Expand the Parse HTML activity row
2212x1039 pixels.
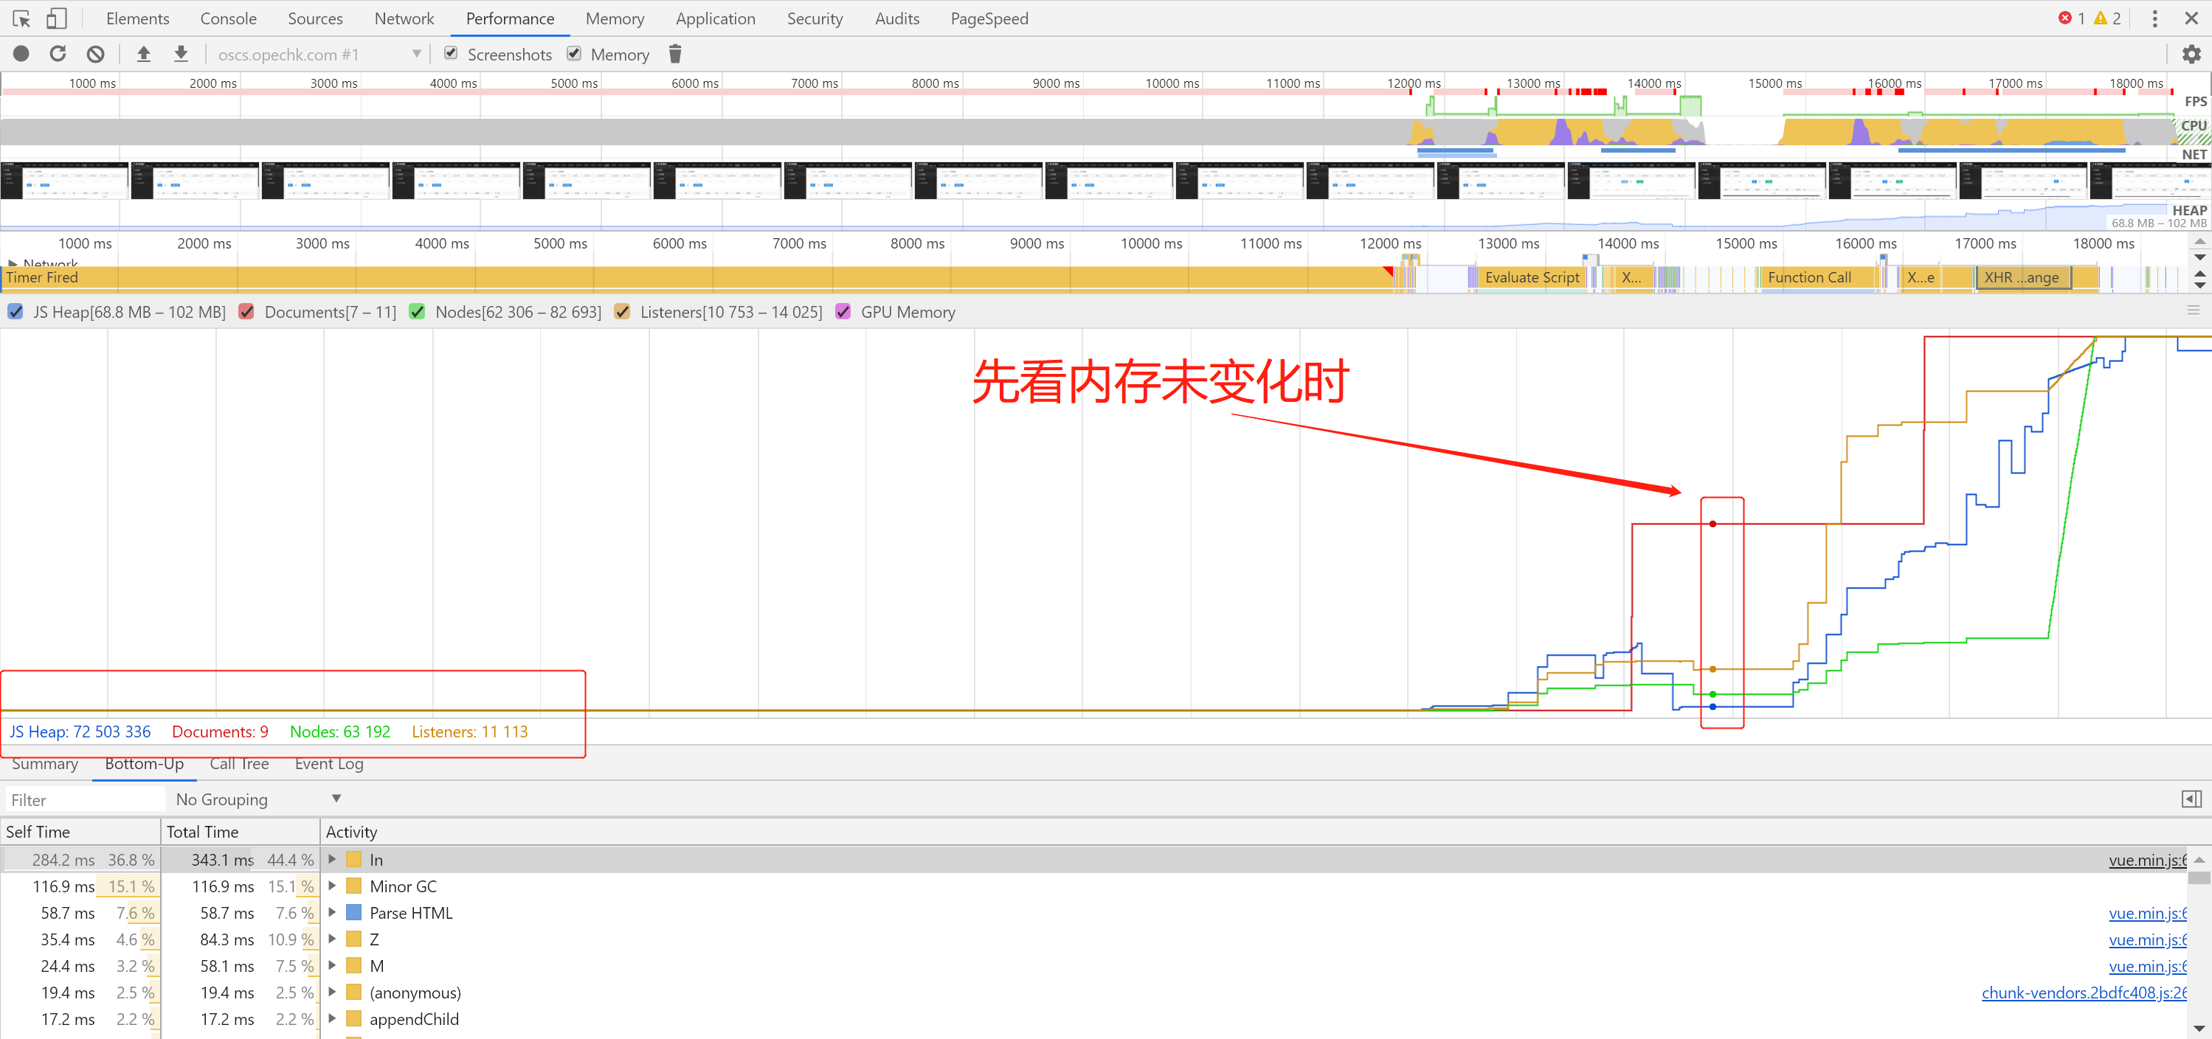[x=332, y=912]
